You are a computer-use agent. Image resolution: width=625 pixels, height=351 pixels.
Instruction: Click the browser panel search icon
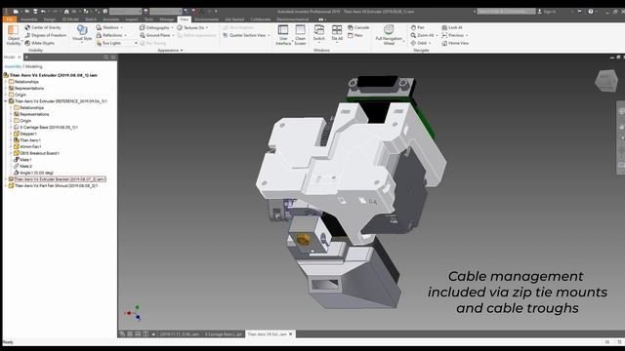pyautogui.click(x=105, y=58)
